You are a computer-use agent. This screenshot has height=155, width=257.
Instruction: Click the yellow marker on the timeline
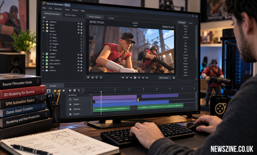point(138,100)
